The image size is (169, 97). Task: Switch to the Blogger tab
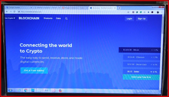[75, 8]
